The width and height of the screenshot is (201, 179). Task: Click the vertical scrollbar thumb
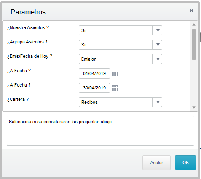tap(194, 44)
